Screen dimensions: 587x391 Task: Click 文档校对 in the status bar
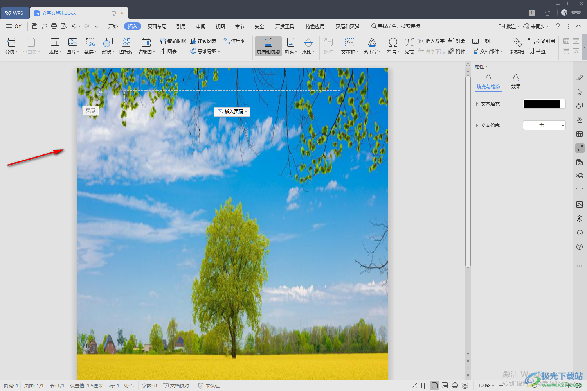[176, 386]
